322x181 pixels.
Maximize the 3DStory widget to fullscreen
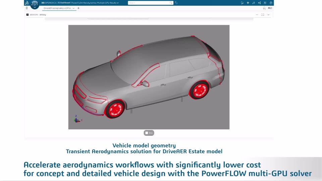coord(263,15)
